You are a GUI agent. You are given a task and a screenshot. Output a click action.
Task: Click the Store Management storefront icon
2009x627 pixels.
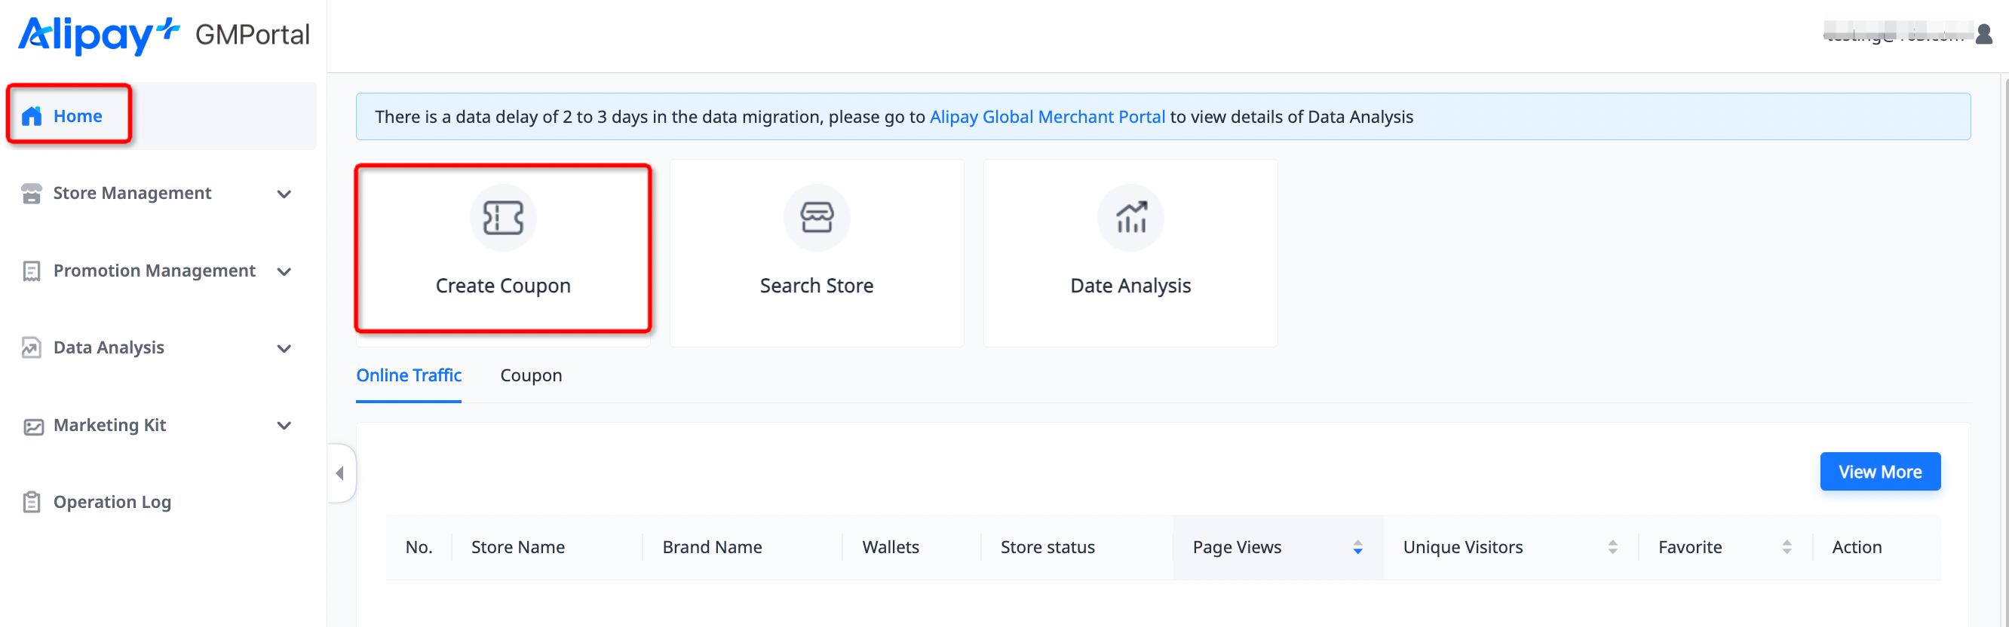[32, 193]
